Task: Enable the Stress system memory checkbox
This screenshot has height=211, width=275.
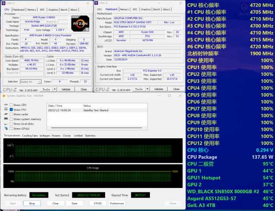Action: pyautogui.click(x=11, y=119)
